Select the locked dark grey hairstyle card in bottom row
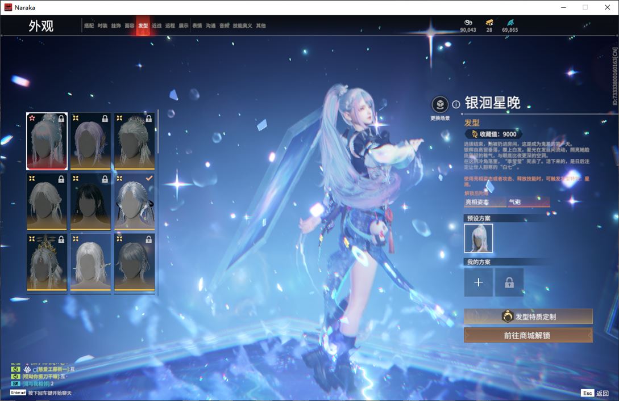Screen dimensions: 619x401 [134, 263]
